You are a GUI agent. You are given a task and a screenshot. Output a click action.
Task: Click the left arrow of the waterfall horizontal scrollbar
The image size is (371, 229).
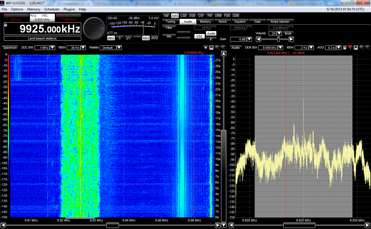3,225
